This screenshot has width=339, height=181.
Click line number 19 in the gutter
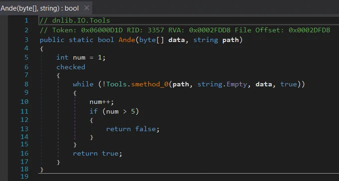click(x=24, y=177)
